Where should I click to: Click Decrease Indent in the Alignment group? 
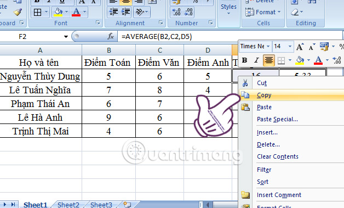click(x=113, y=12)
